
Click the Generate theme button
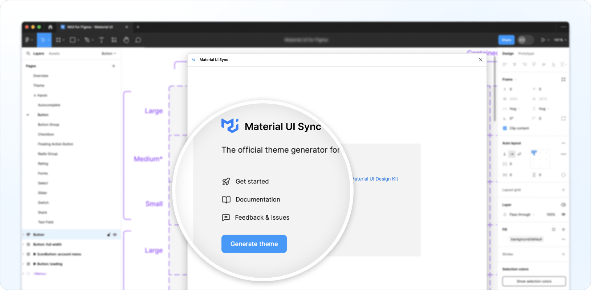tap(254, 244)
